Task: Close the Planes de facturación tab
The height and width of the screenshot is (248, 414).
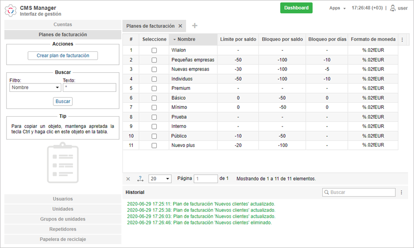Action: [x=180, y=26]
